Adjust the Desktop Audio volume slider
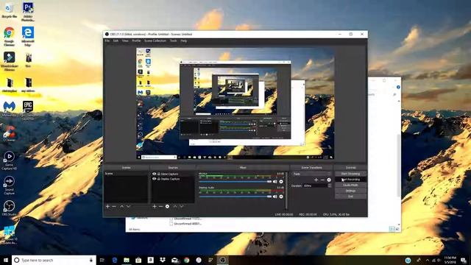 click(x=235, y=197)
